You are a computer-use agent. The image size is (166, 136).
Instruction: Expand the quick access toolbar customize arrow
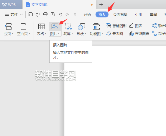pyautogui.click(x=75, y=14)
